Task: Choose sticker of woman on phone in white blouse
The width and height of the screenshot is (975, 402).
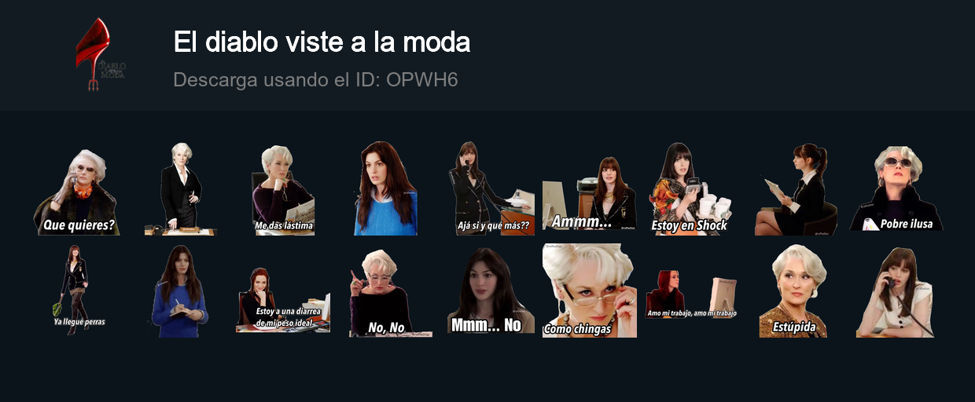Action: pos(896,292)
